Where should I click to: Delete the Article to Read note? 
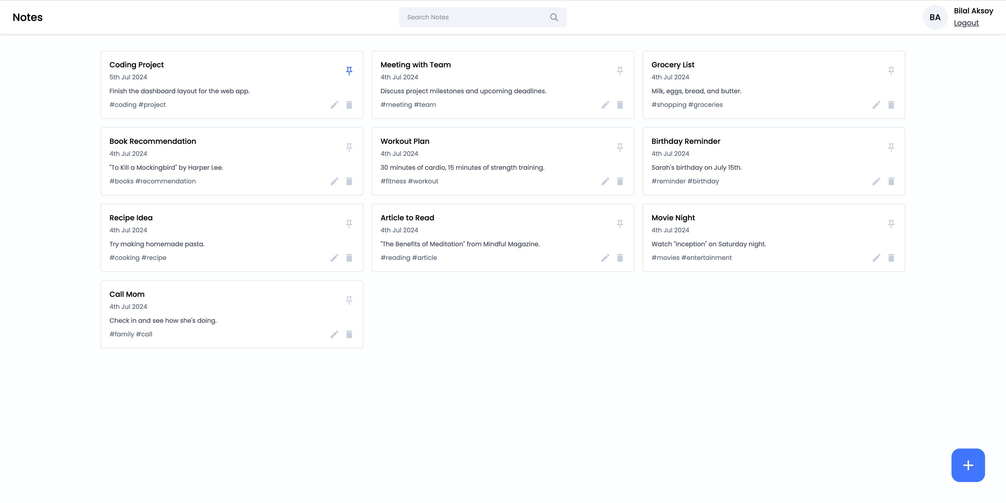point(620,258)
